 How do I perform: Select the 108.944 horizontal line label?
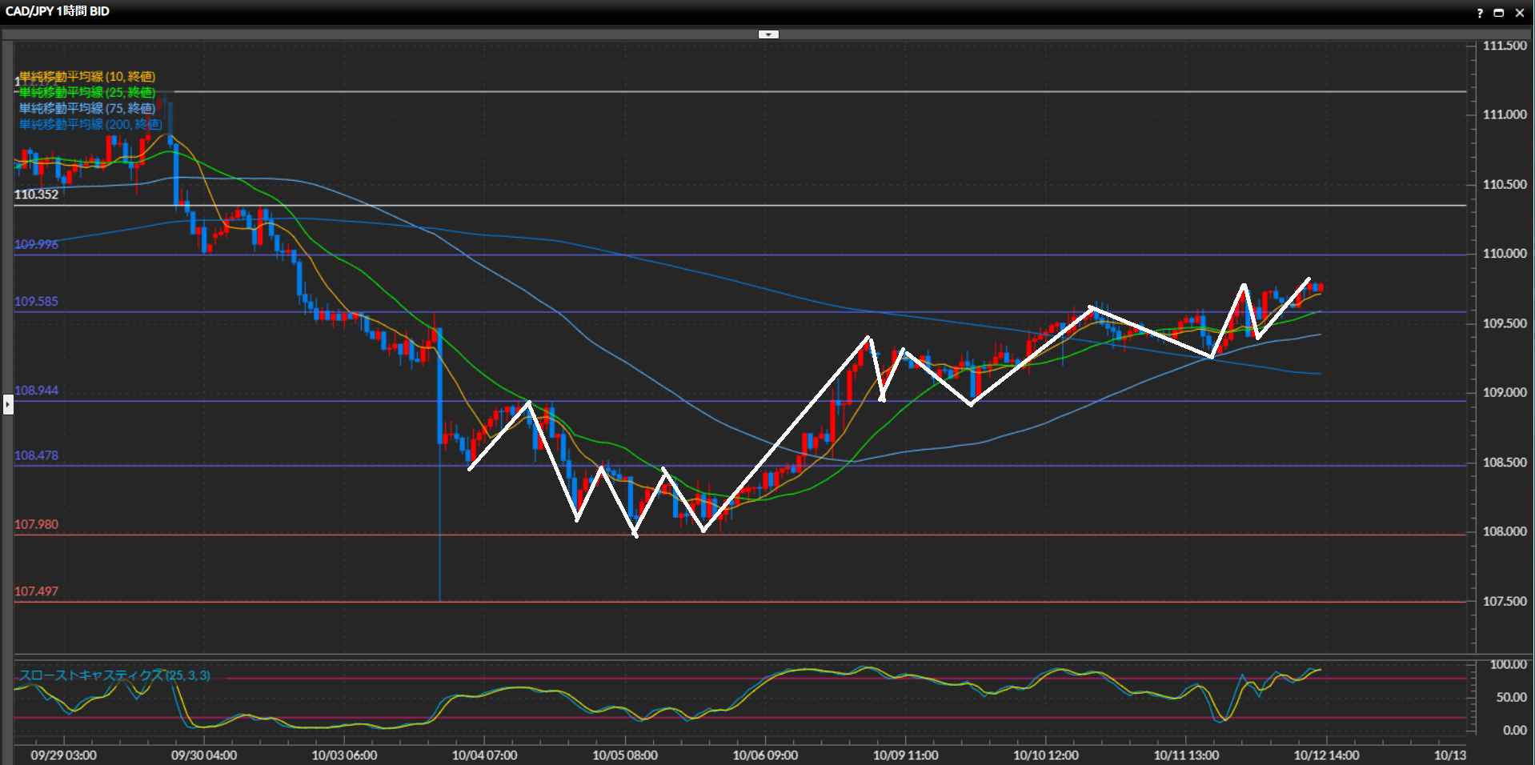click(x=37, y=391)
